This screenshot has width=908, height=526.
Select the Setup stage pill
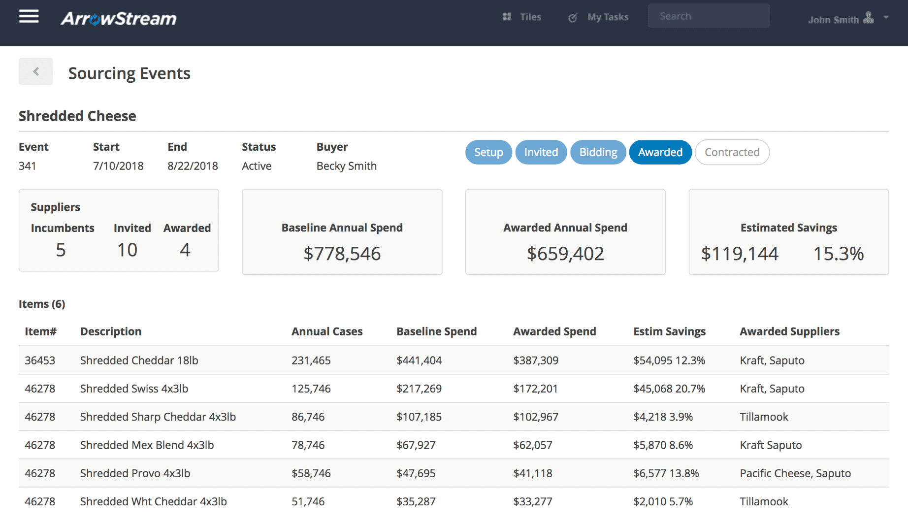(488, 152)
